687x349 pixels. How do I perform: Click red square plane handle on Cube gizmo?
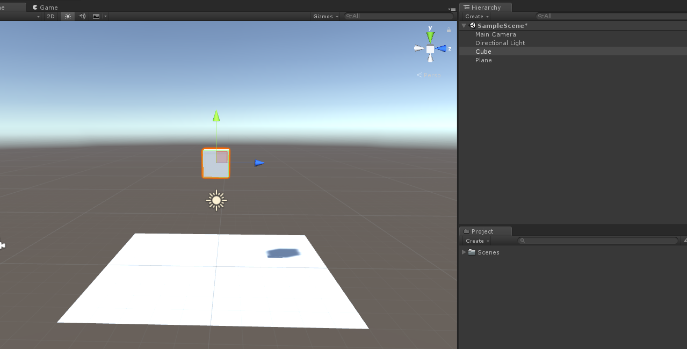click(x=222, y=157)
